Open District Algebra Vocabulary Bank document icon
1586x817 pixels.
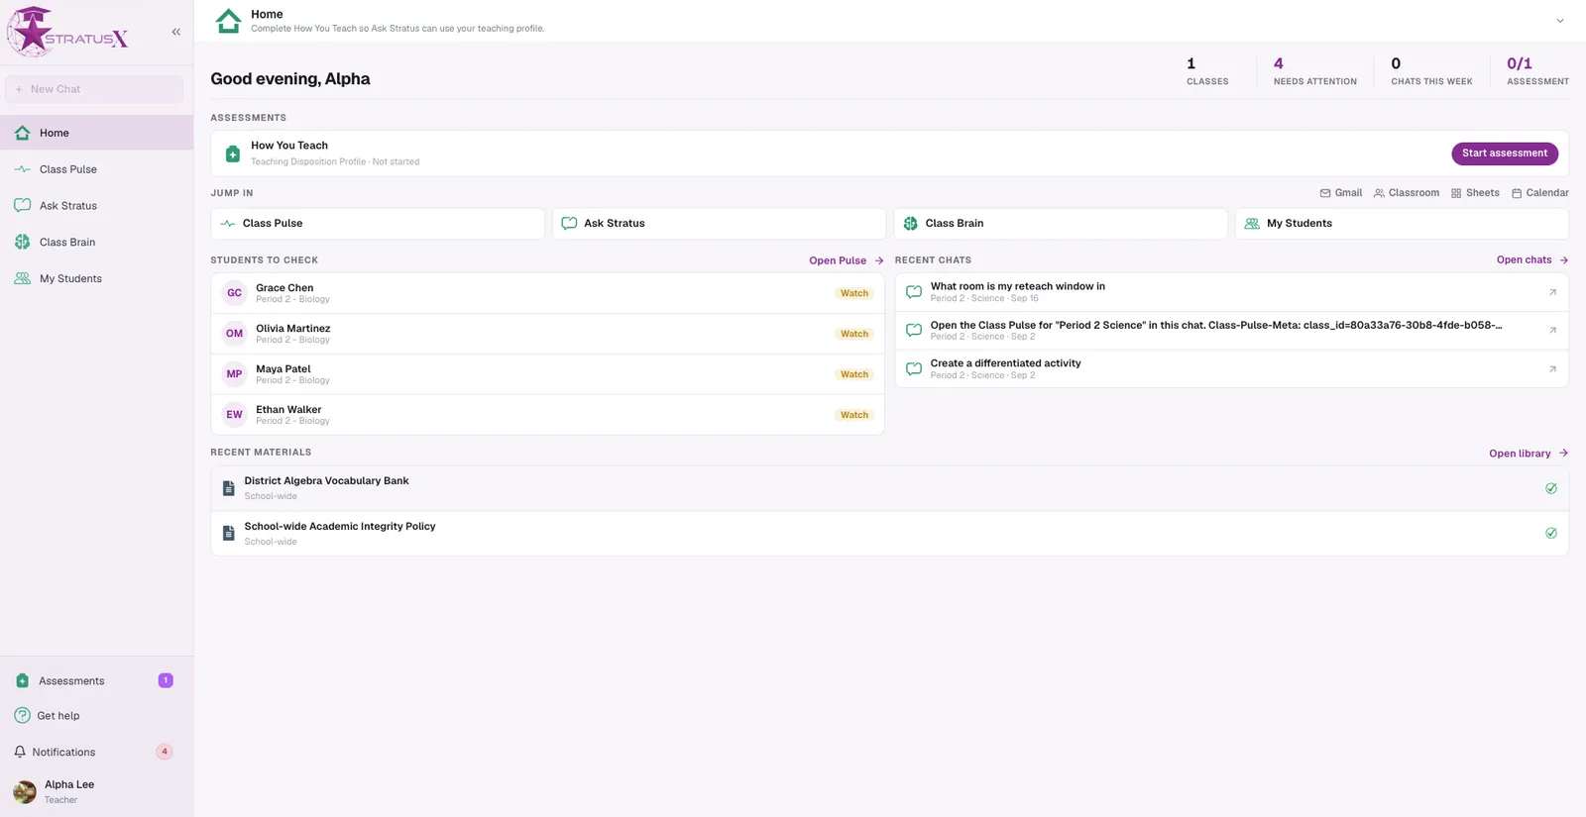[228, 488]
